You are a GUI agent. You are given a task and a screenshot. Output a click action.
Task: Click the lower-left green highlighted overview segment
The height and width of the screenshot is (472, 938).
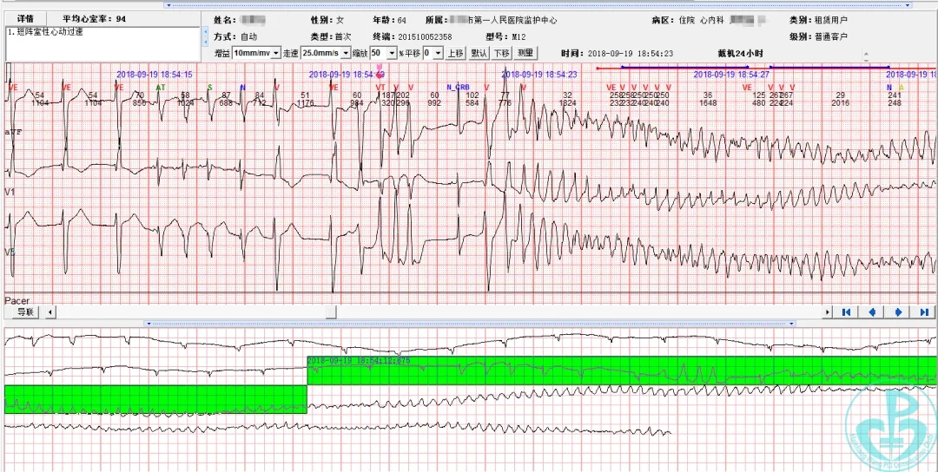155,399
